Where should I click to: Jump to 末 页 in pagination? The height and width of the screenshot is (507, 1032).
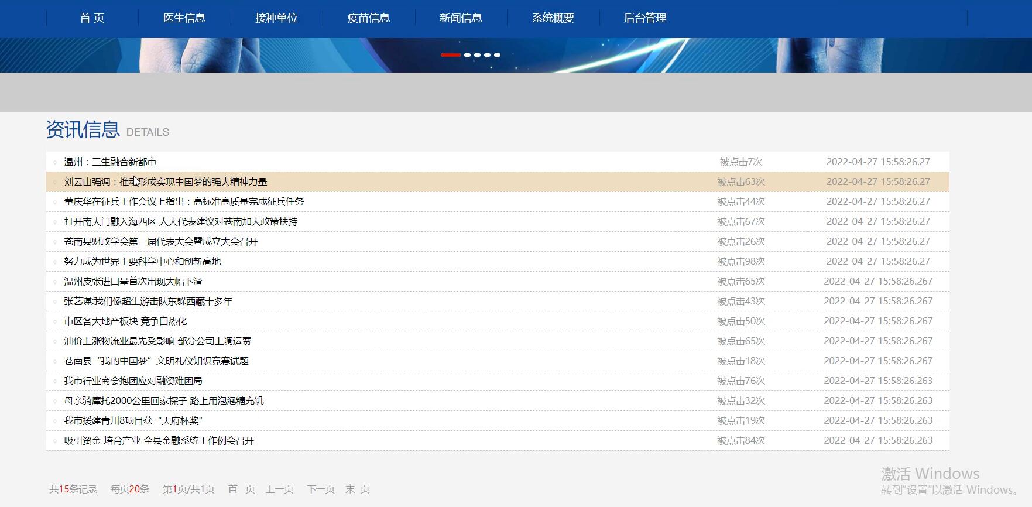pos(357,489)
